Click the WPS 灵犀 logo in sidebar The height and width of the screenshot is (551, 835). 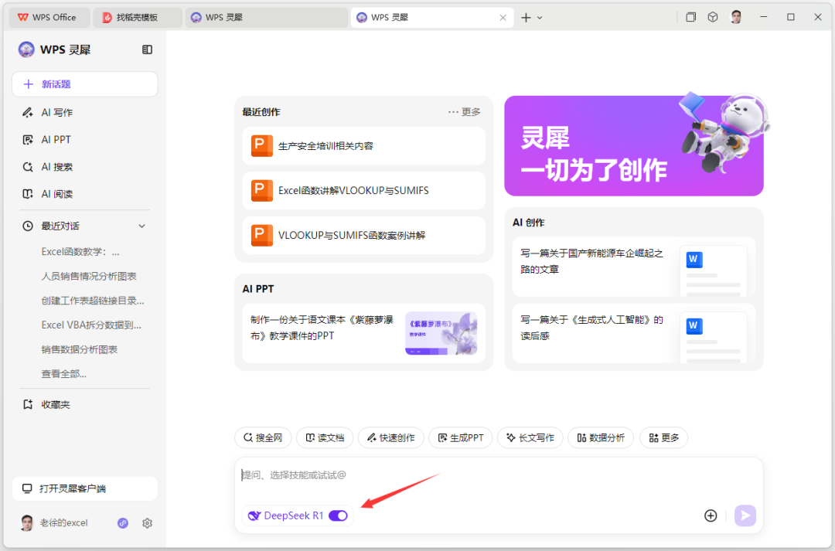tap(26, 49)
